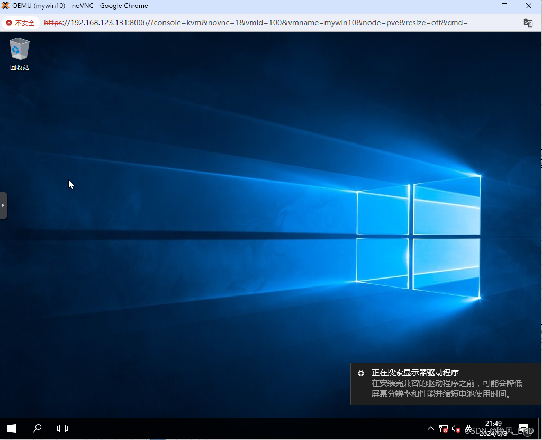Click the 不安全 security warning badge

[x=21, y=23]
